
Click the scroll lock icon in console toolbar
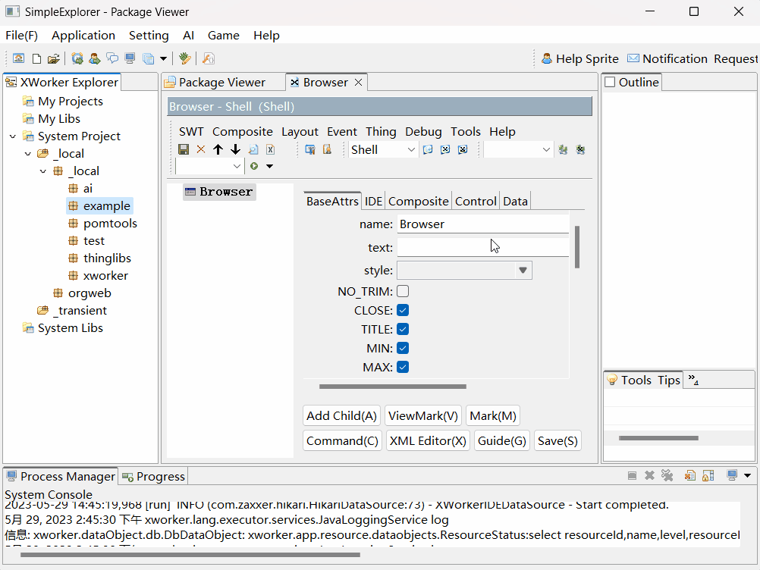(708, 475)
